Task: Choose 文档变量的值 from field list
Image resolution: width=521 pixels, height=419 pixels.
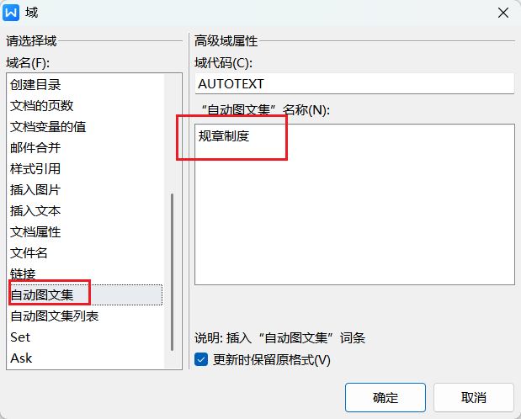Action: pyautogui.click(x=48, y=127)
